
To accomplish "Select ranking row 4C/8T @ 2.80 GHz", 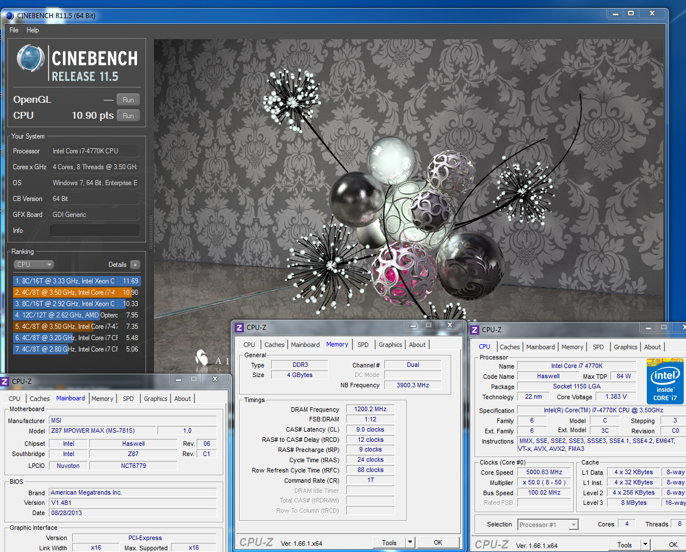I will [x=76, y=349].
